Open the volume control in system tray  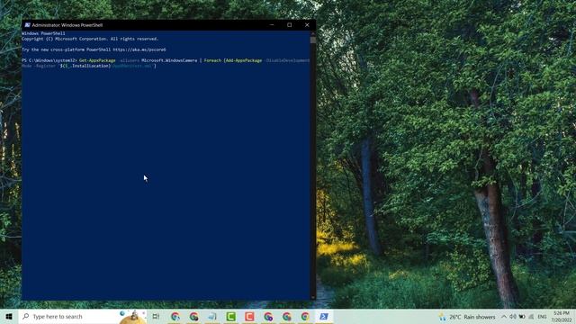[x=513, y=317]
